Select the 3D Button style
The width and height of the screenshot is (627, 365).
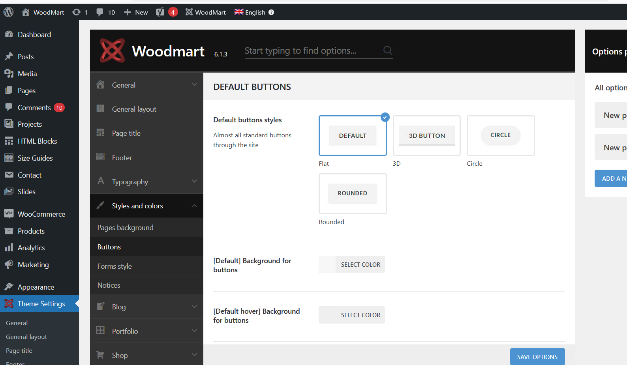click(x=427, y=135)
